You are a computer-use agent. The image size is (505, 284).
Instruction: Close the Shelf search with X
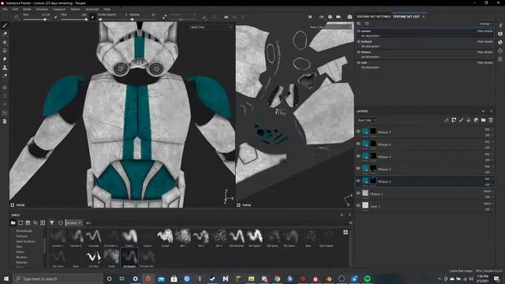click(350, 222)
